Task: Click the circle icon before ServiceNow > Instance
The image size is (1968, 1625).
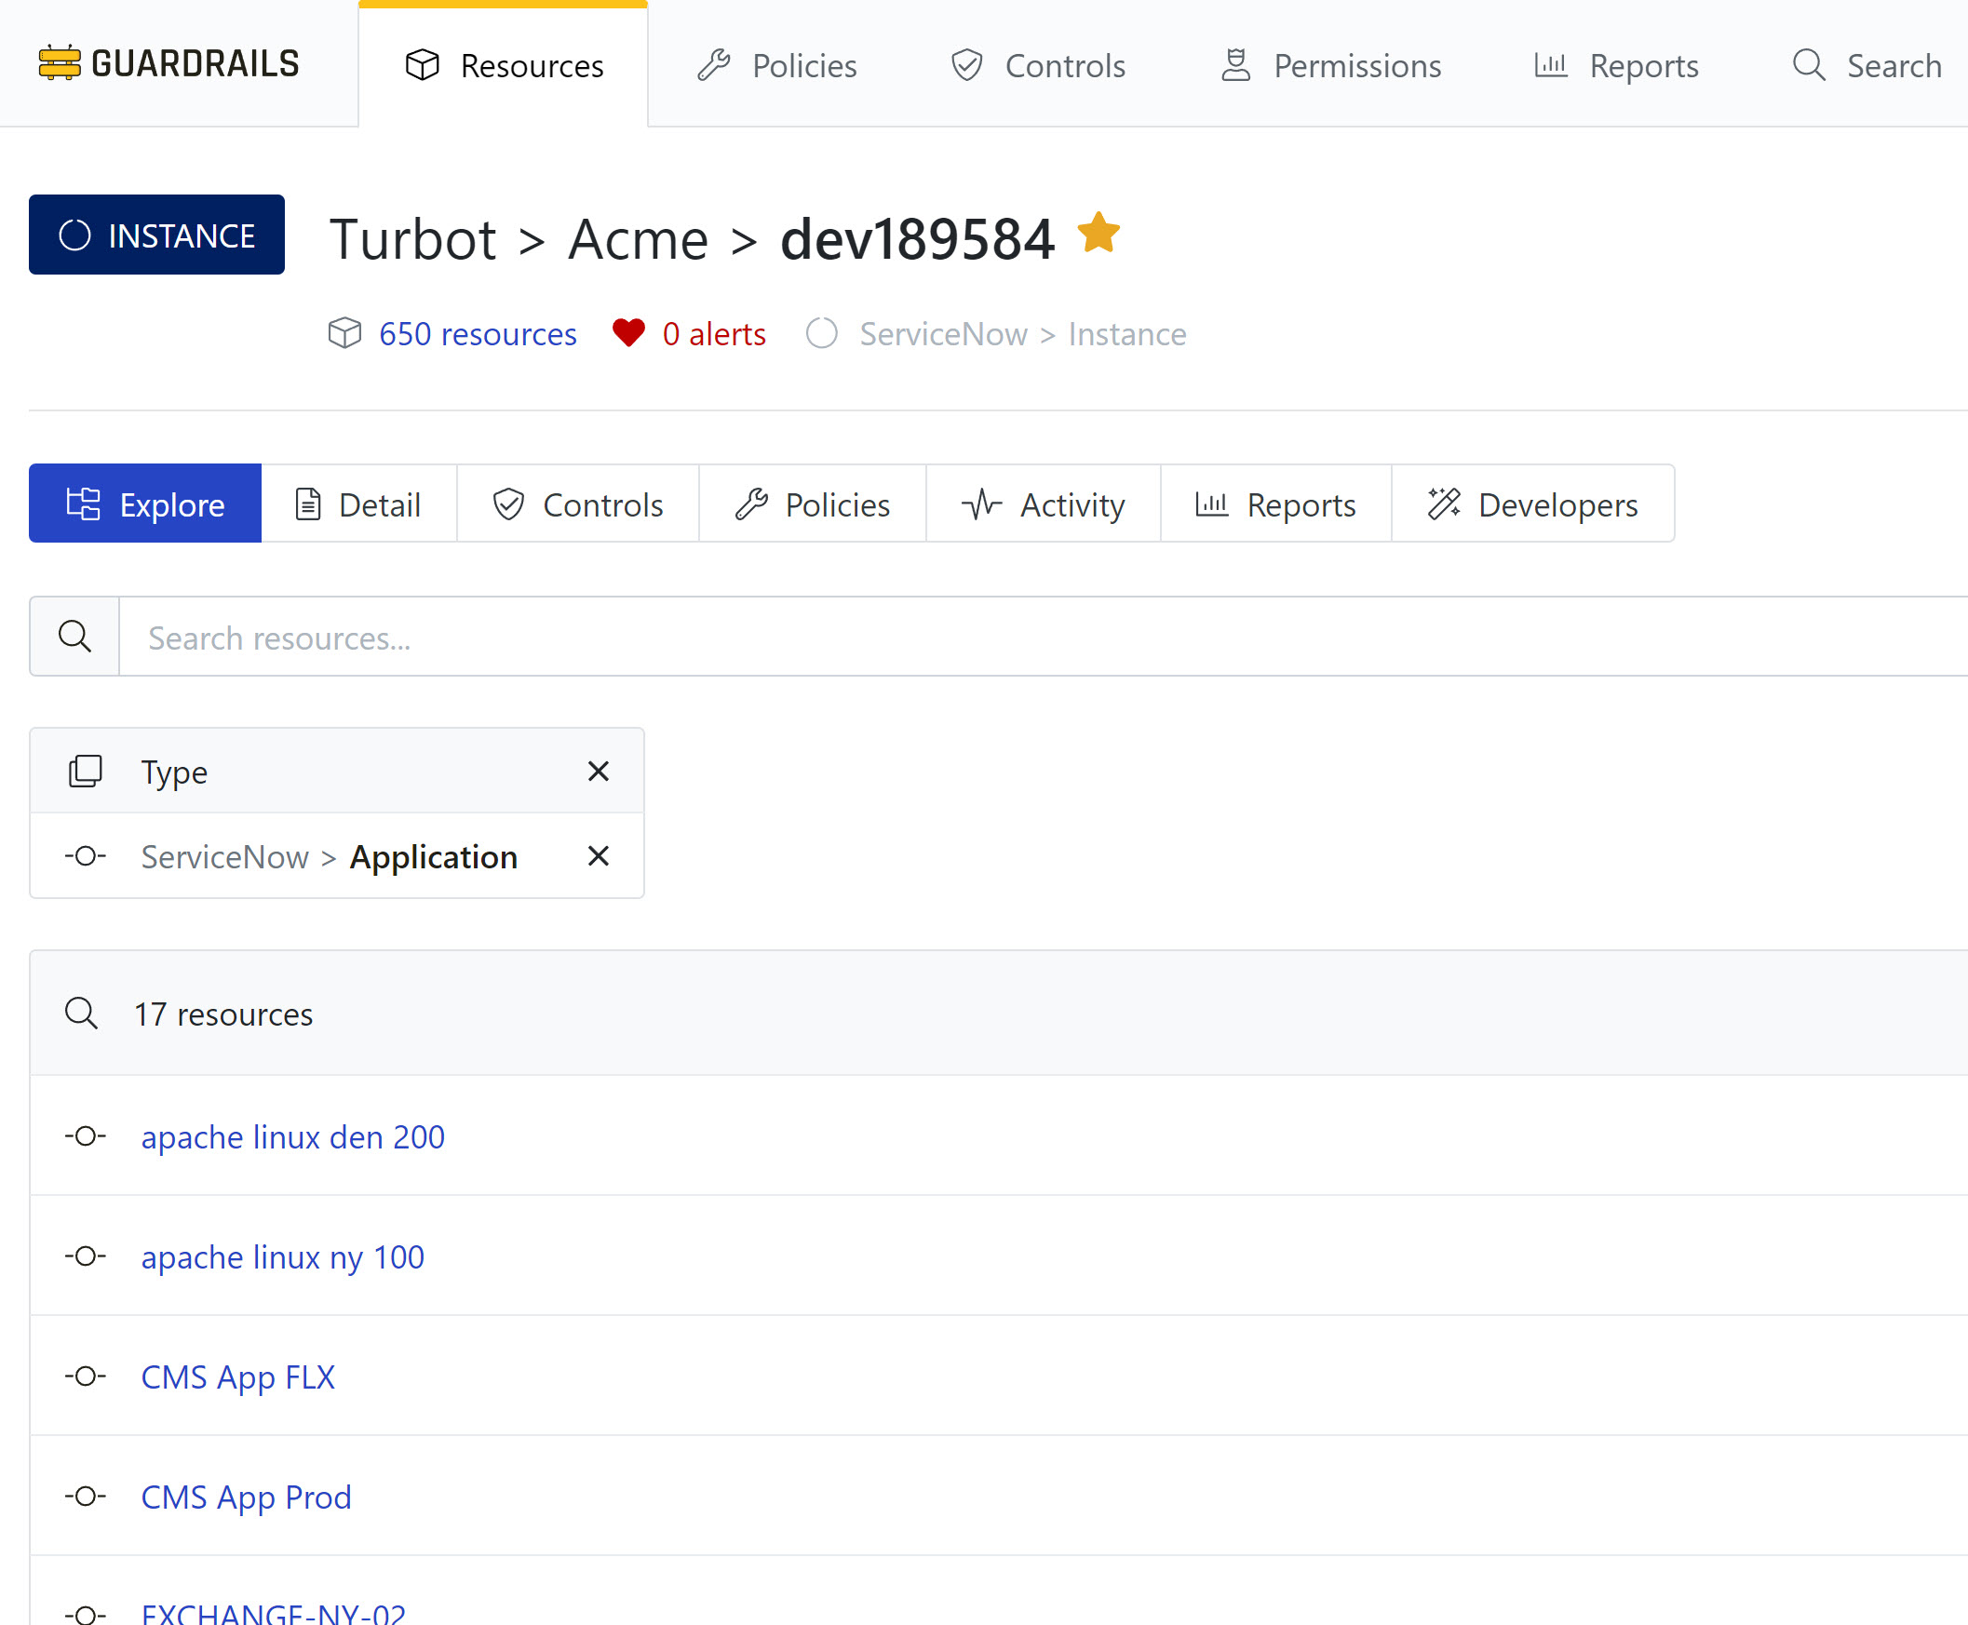Action: coord(822,333)
